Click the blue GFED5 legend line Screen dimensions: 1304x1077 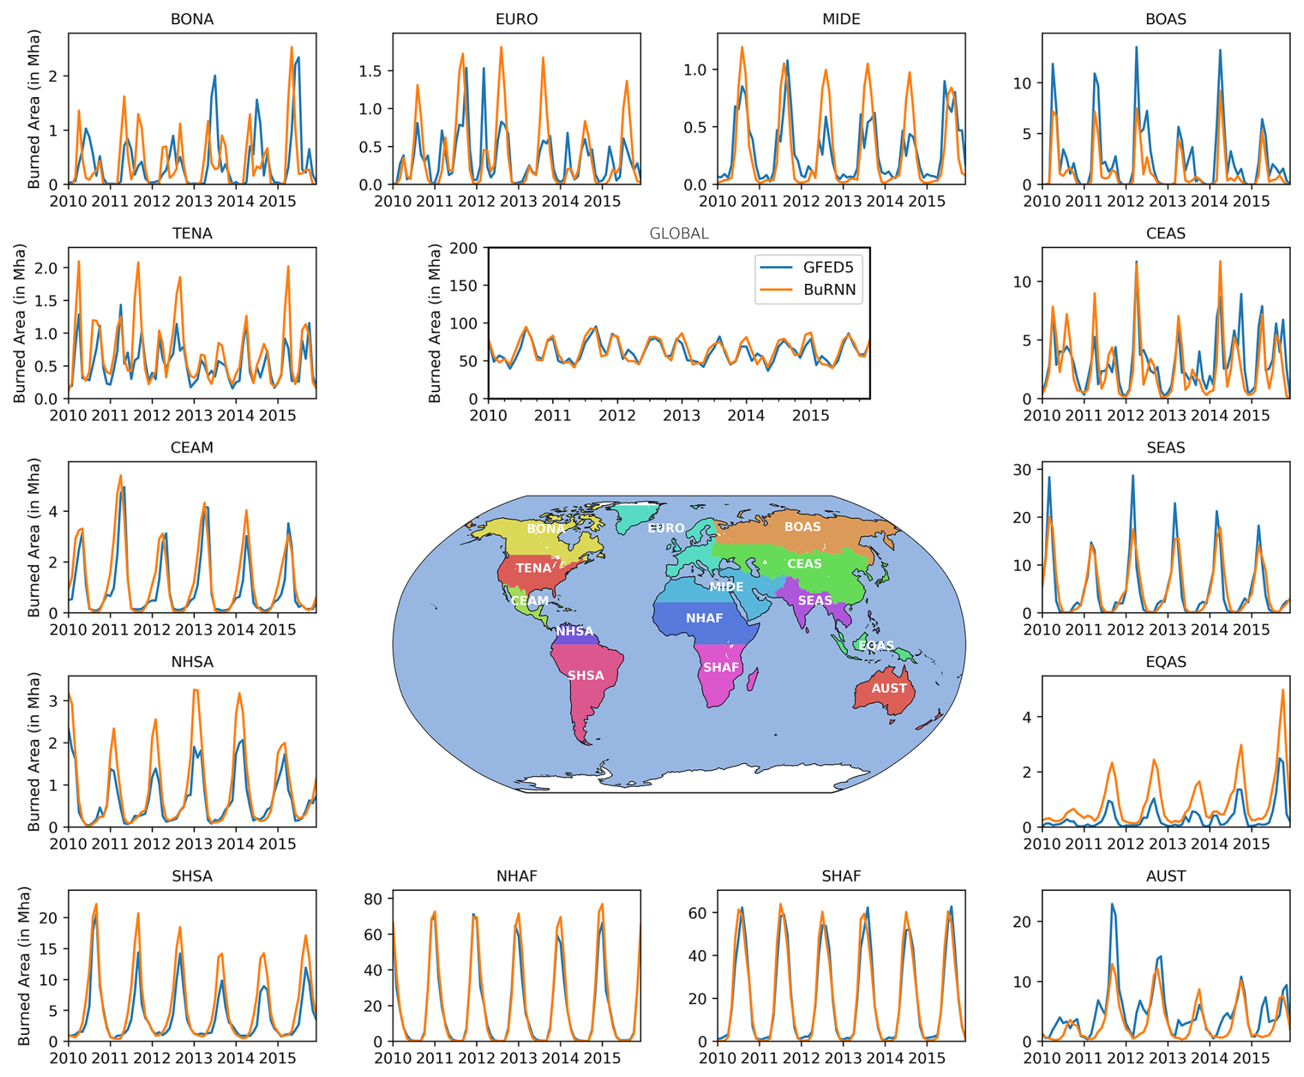775,267
